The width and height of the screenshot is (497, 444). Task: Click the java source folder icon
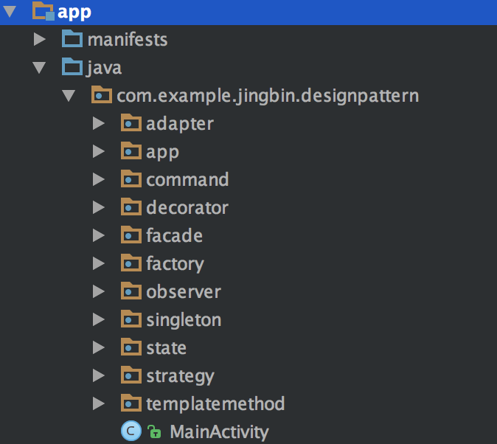pyautogui.click(x=72, y=67)
